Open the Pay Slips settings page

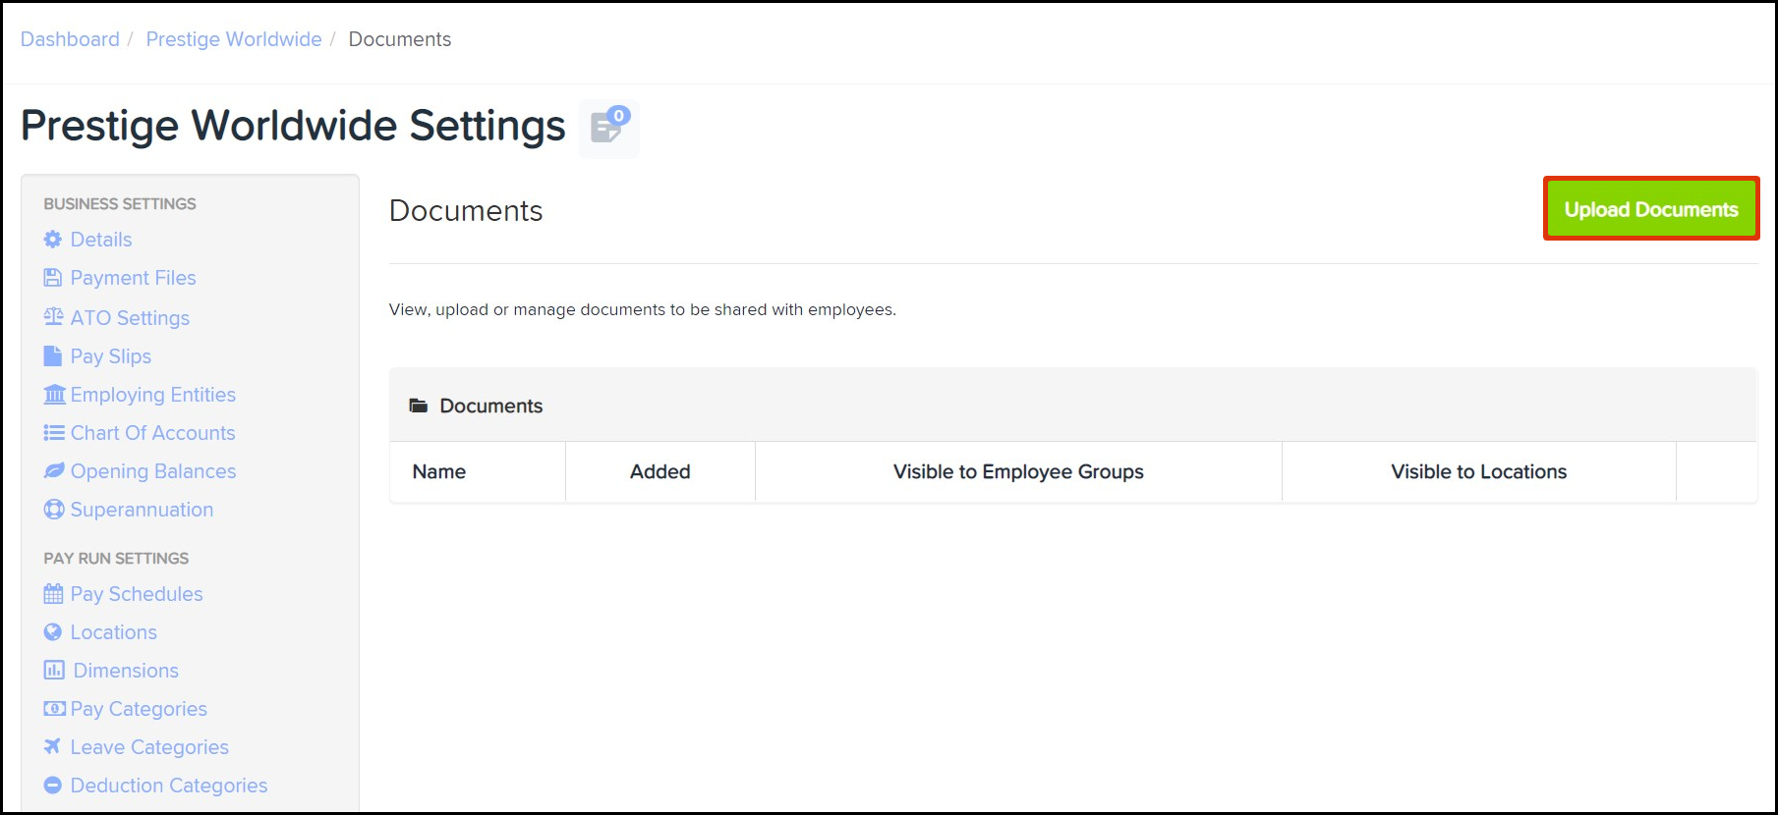click(110, 356)
